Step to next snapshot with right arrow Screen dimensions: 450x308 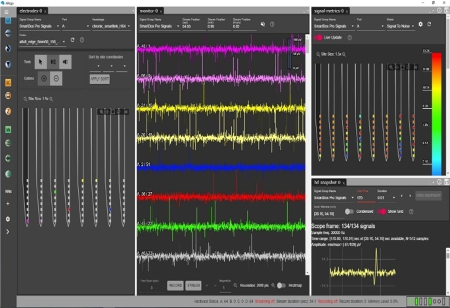tap(410, 196)
